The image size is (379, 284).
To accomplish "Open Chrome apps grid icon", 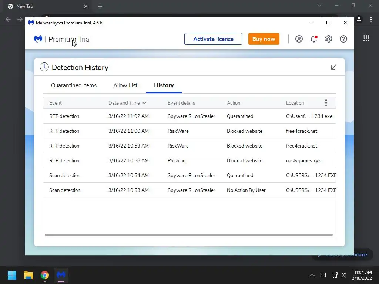I will (x=366, y=38).
